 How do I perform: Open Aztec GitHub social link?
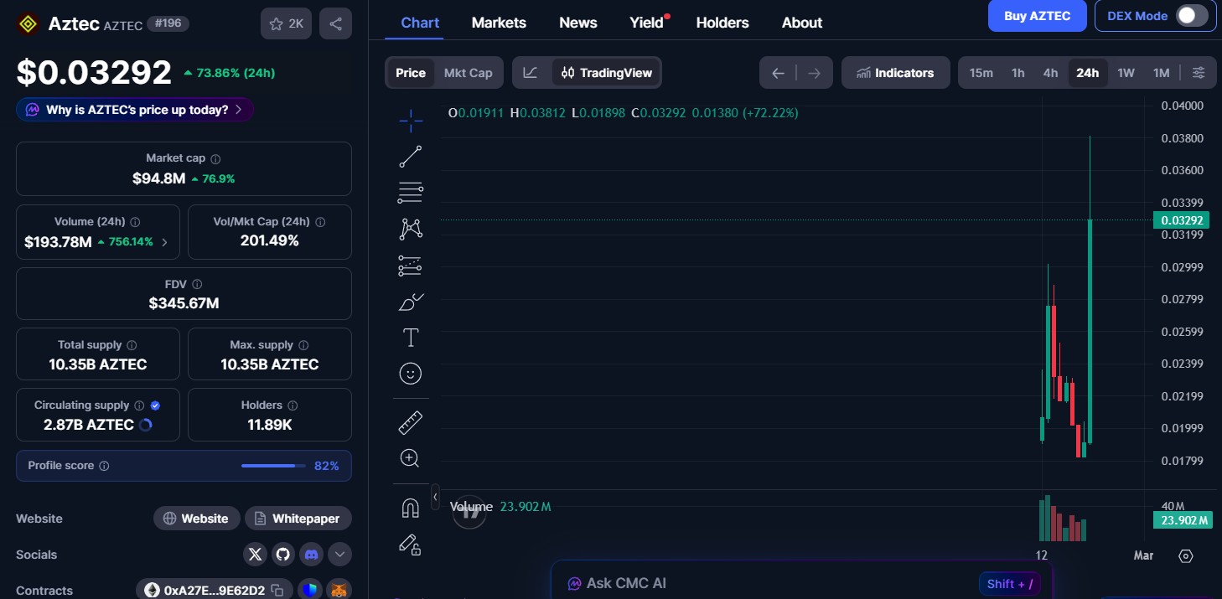pos(283,554)
